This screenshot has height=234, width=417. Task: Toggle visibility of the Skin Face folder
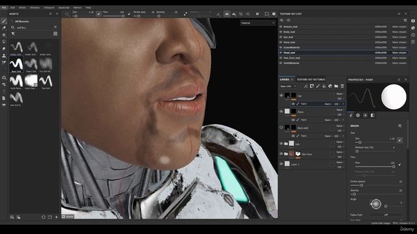(281, 153)
